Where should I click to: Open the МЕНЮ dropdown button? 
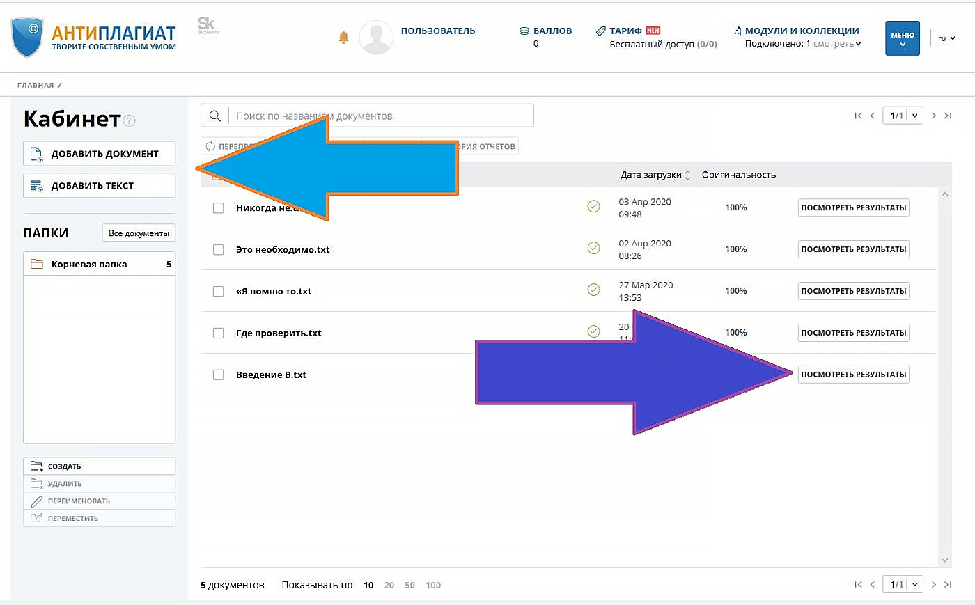pos(903,38)
